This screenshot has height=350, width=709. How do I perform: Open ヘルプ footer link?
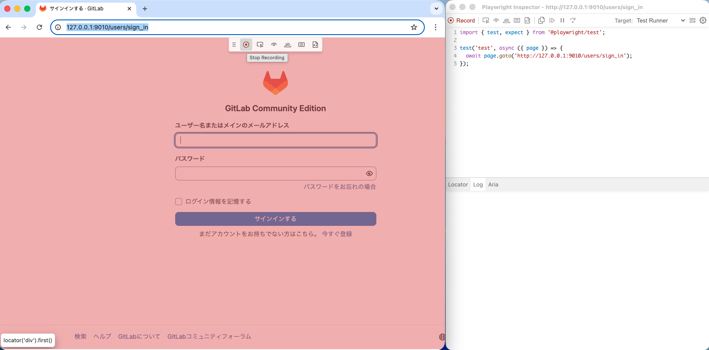103,337
